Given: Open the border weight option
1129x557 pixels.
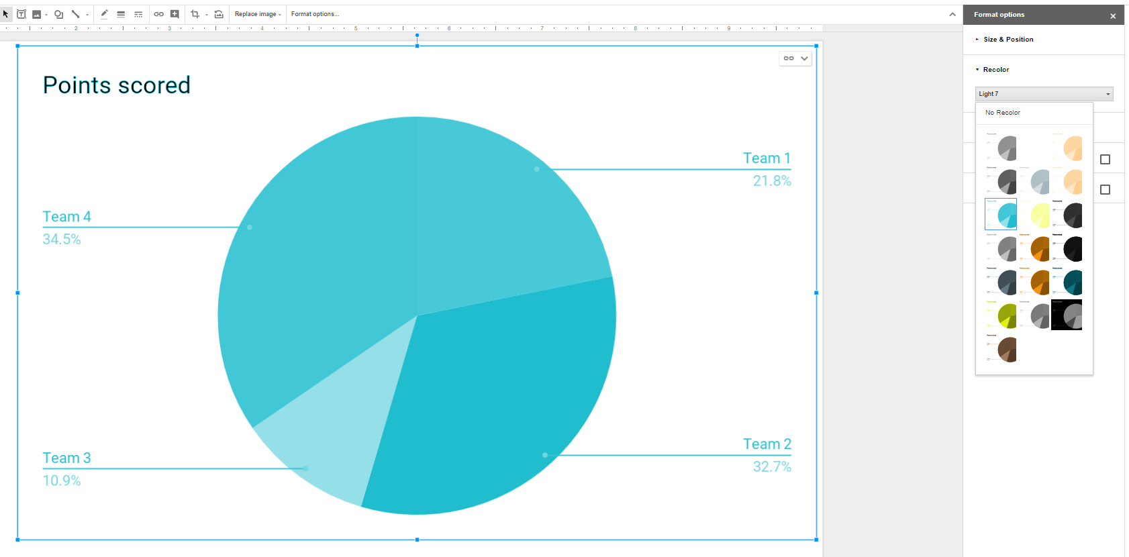Looking at the screenshot, I should pos(121,14).
